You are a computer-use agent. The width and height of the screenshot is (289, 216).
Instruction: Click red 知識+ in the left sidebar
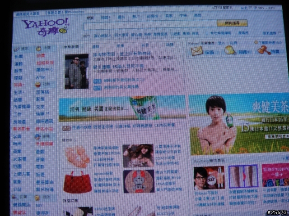[x=19, y=85]
